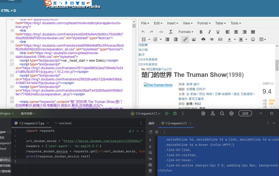Apply the text color A button
Image resolution: width=279 pixels, height=176 pixels.
229,39
